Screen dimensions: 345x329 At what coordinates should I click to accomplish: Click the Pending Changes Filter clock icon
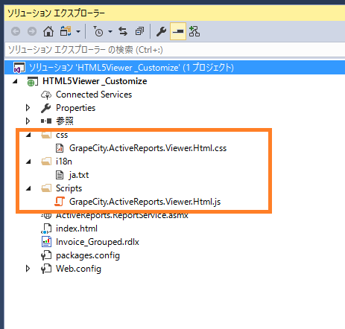point(98,31)
